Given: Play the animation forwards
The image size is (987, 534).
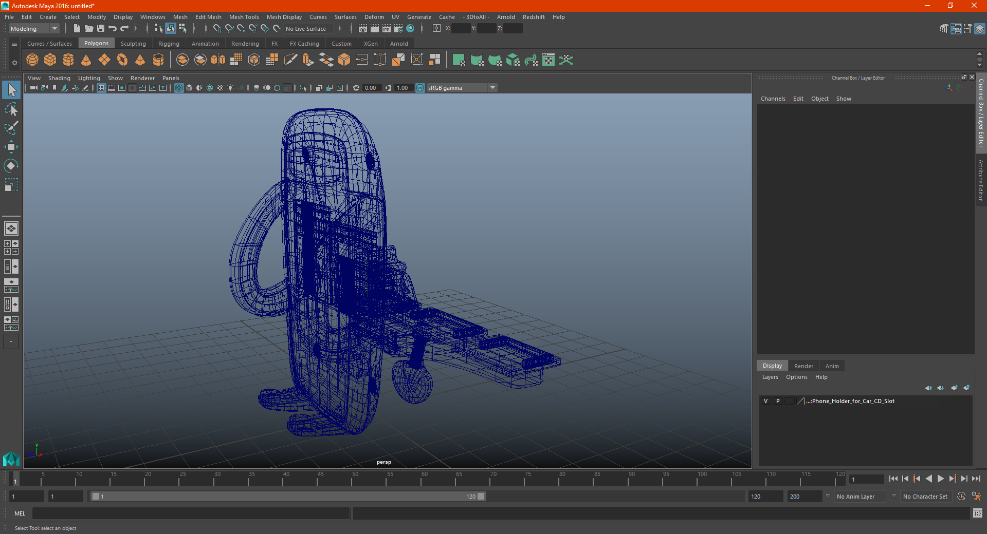Looking at the screenshot, I should [x=940, y=479].
